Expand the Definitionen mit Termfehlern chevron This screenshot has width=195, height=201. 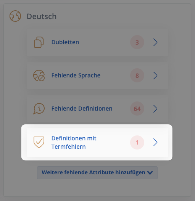click(155, 142)
